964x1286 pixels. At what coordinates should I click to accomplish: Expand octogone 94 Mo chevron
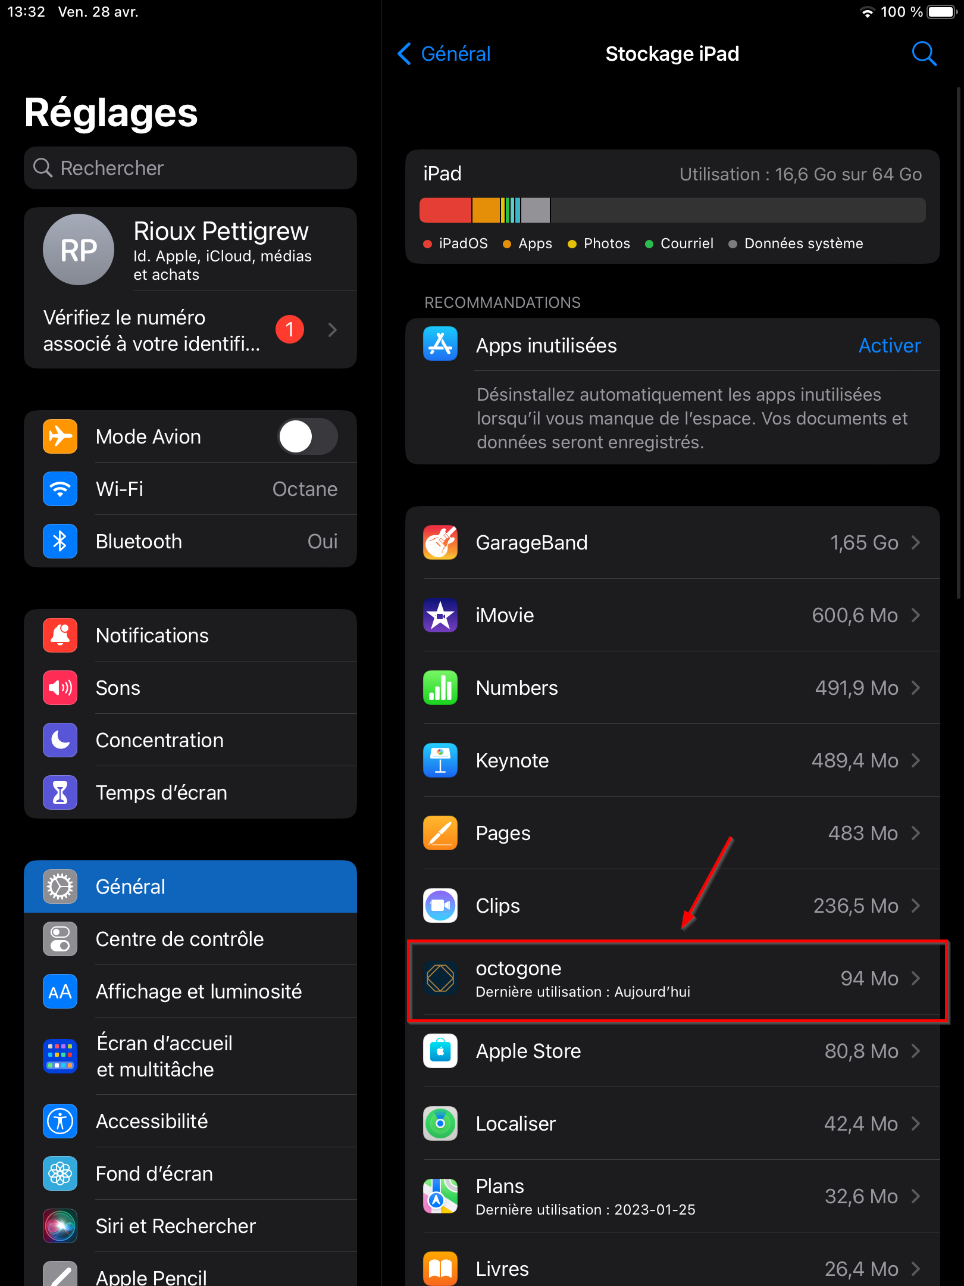tap(916, 978)
